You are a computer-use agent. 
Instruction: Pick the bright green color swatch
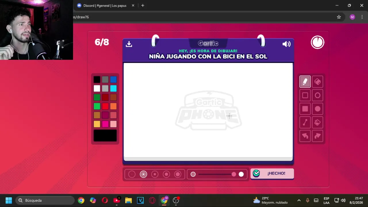(x=97, y=106)
